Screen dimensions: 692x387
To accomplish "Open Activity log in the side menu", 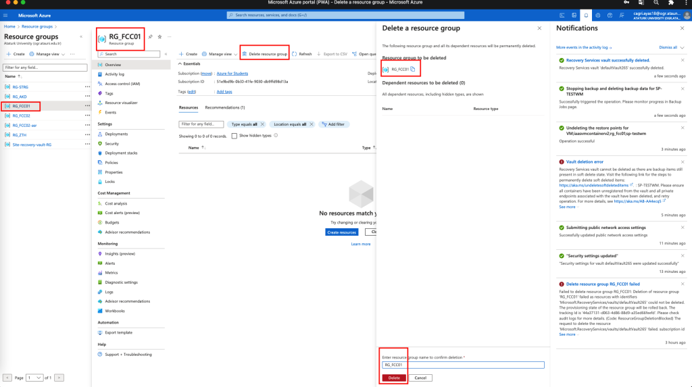I will [x=114, y=74].
